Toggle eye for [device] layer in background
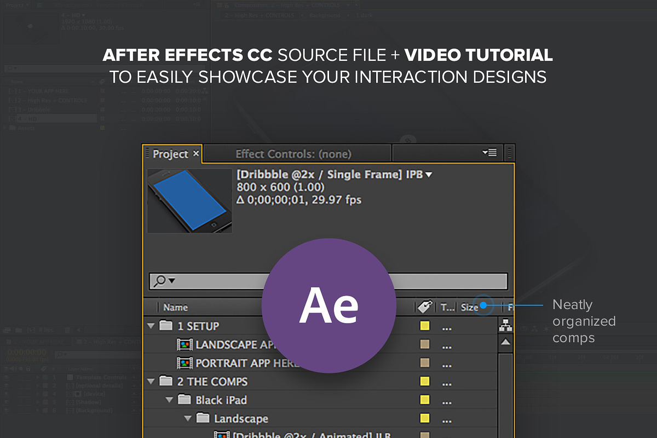Screen dimensions: 657x438 (x=7, y=394)
